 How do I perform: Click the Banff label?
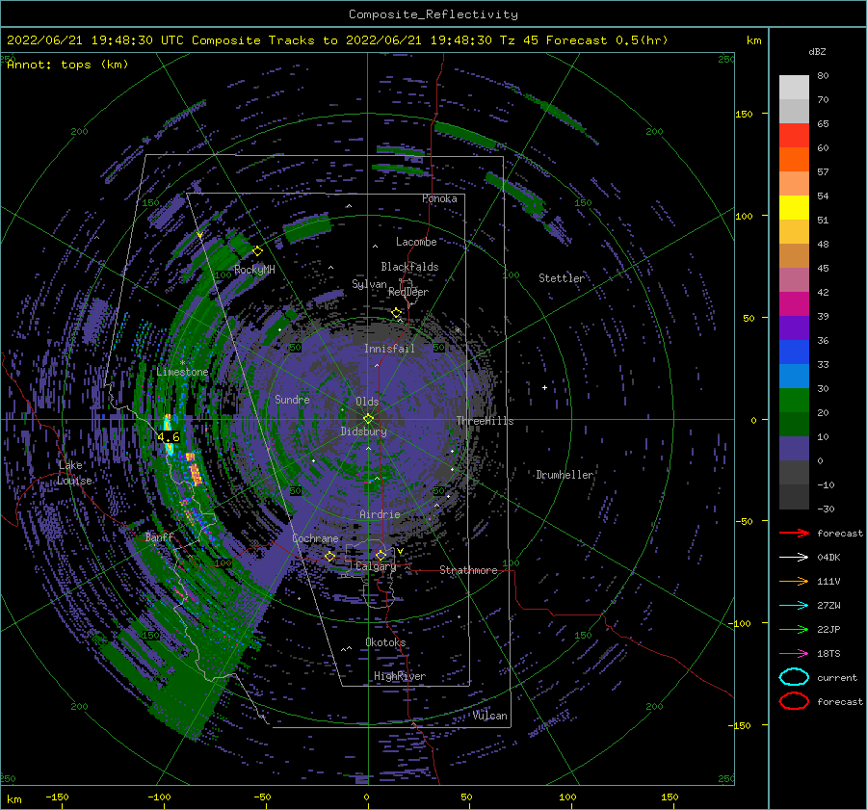[159, 537]
